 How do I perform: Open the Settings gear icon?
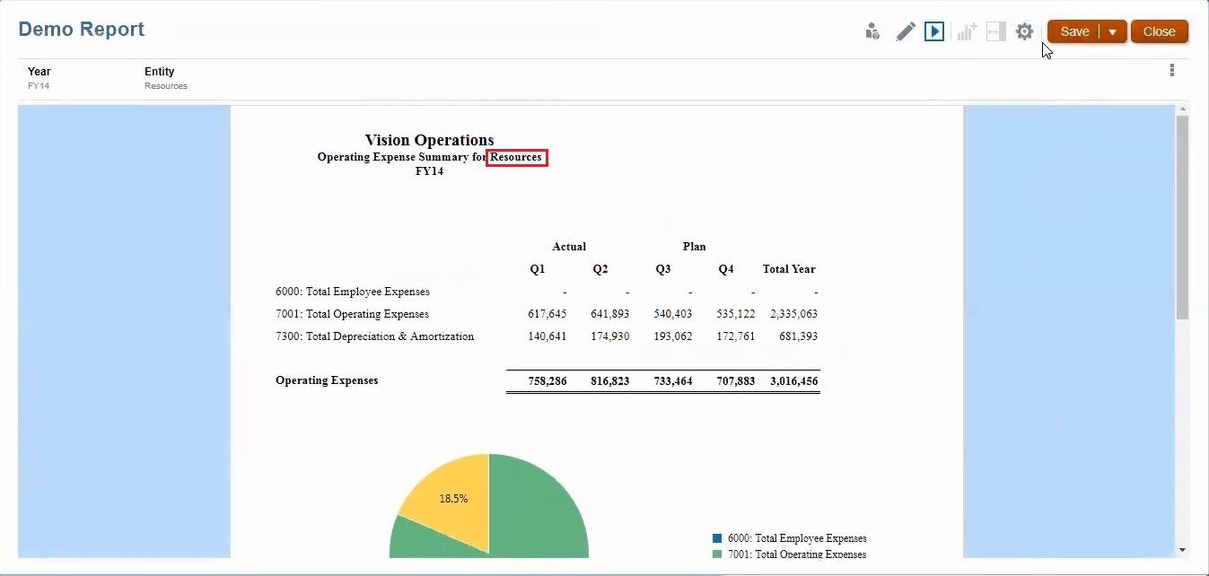tap(1025, 31)
